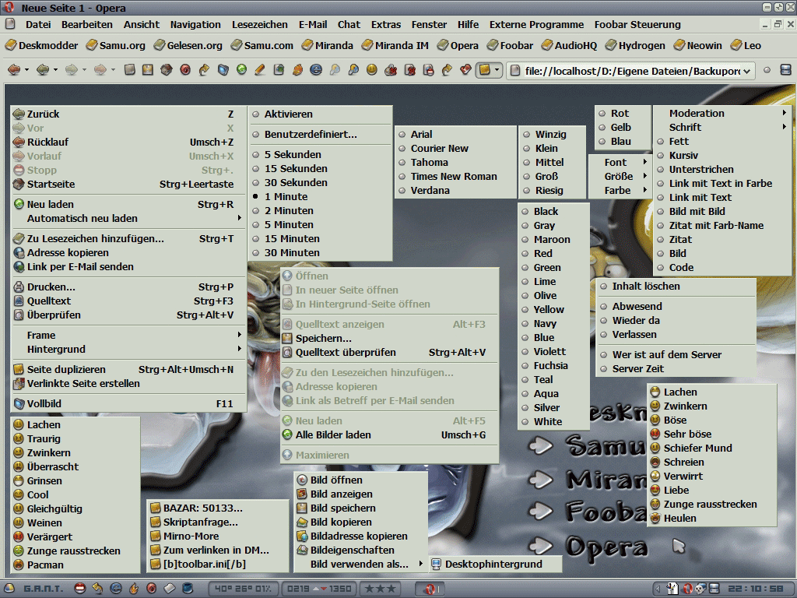Click the Startseite home icon
Screen dimensions: 797x598
point(19,184)
